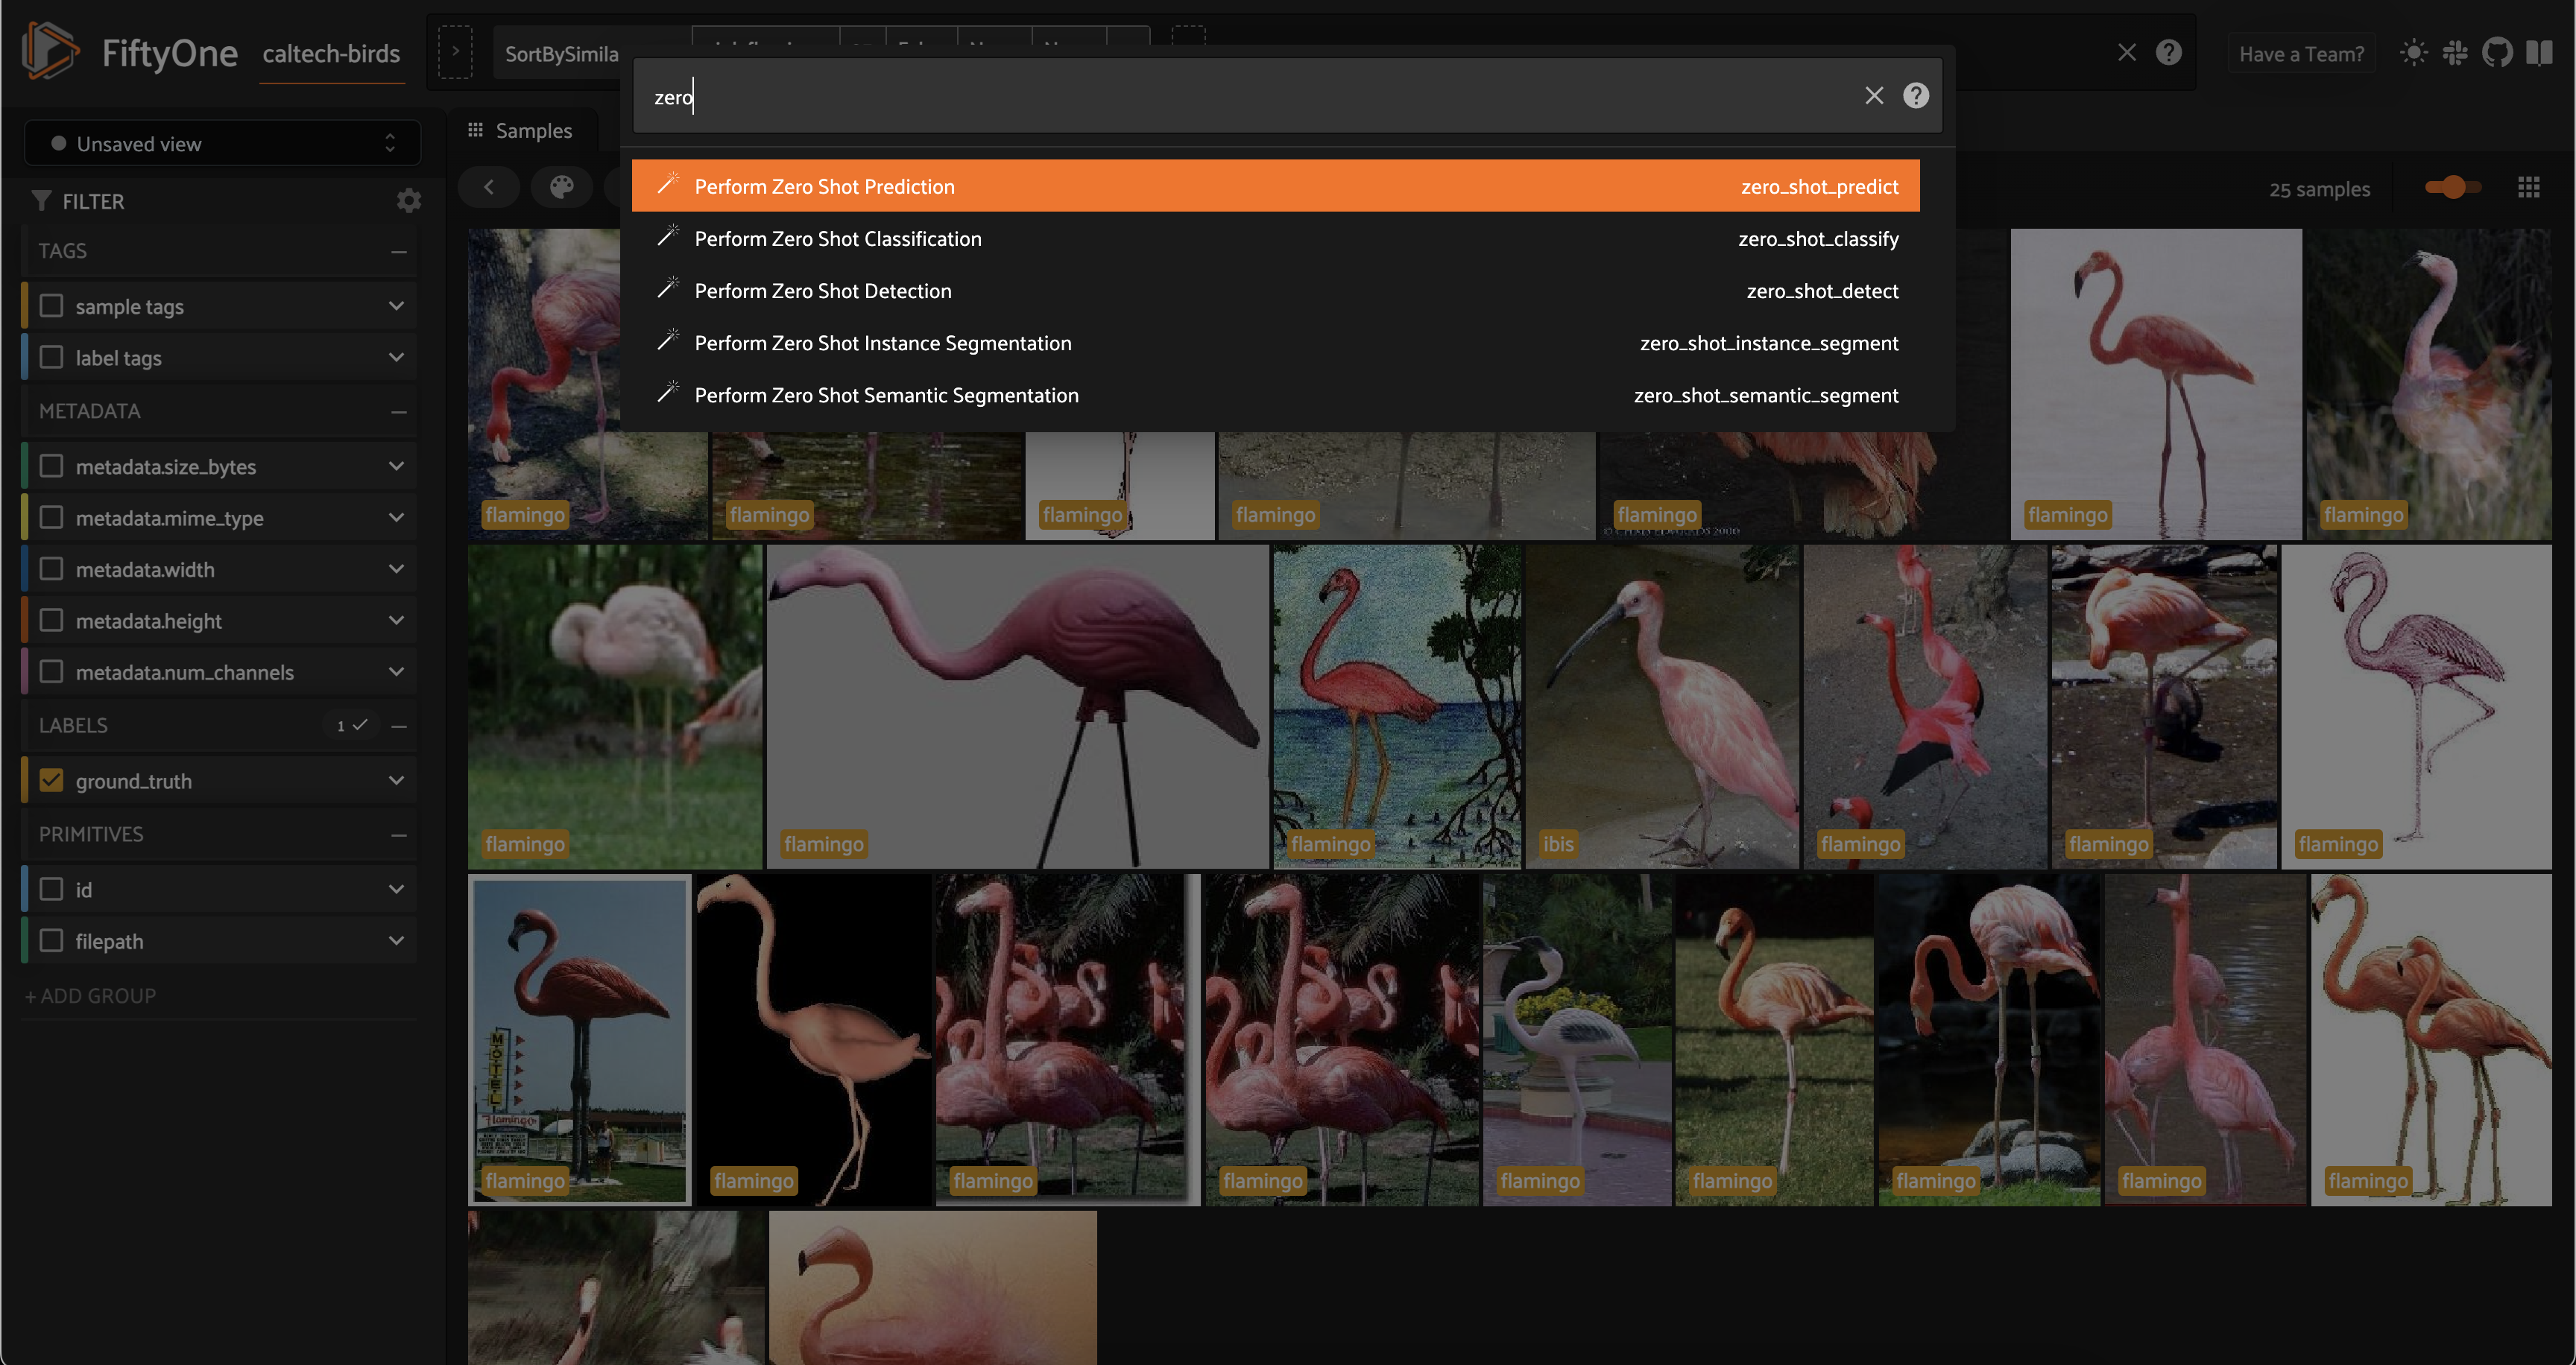Uncheck the ground_truth label checkbox
This screenshot has width=2576, height=1365.
tap(51, 780)
